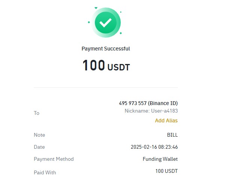
Task: Select the 100 USDT Paid With value
Action: (166, 171)
